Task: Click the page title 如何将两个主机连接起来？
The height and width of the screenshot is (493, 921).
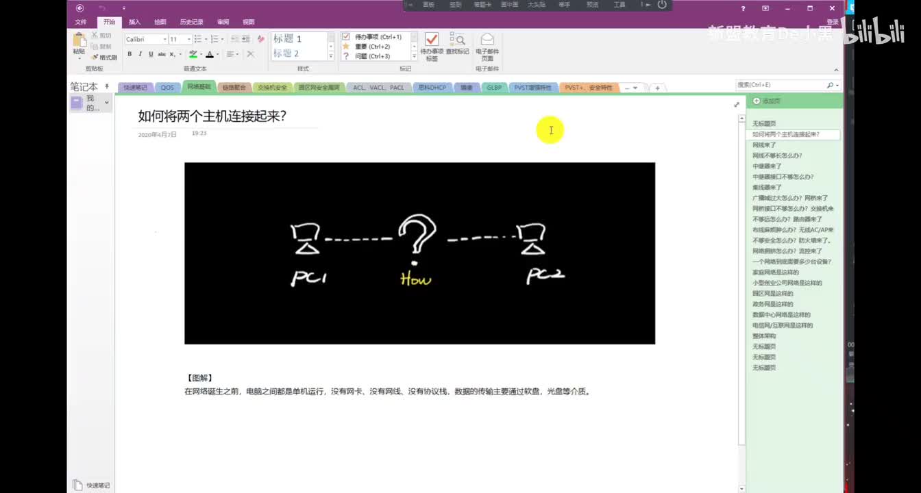Action: (212, 116)
